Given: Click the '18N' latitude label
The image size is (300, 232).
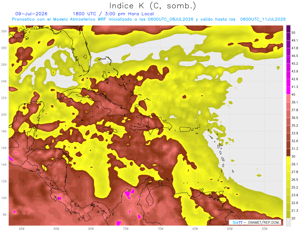Looking at the screenshot, I should point(4,131).
